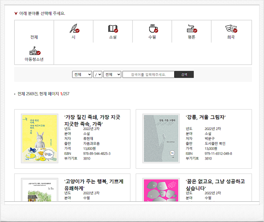Click price 13,000원
This screenshot has width=264, height=222.
[211, 148]
